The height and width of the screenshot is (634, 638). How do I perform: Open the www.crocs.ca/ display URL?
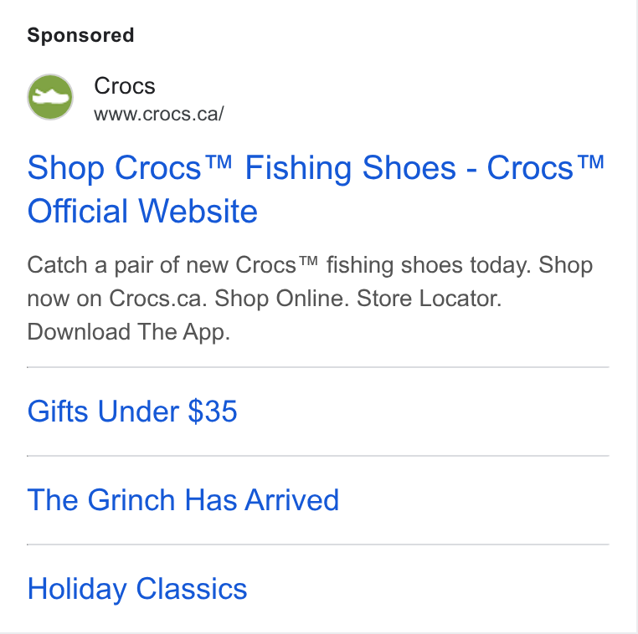pos(159,115)
